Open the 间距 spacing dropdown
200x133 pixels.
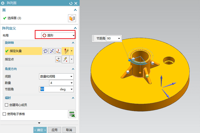coord(56,76)
